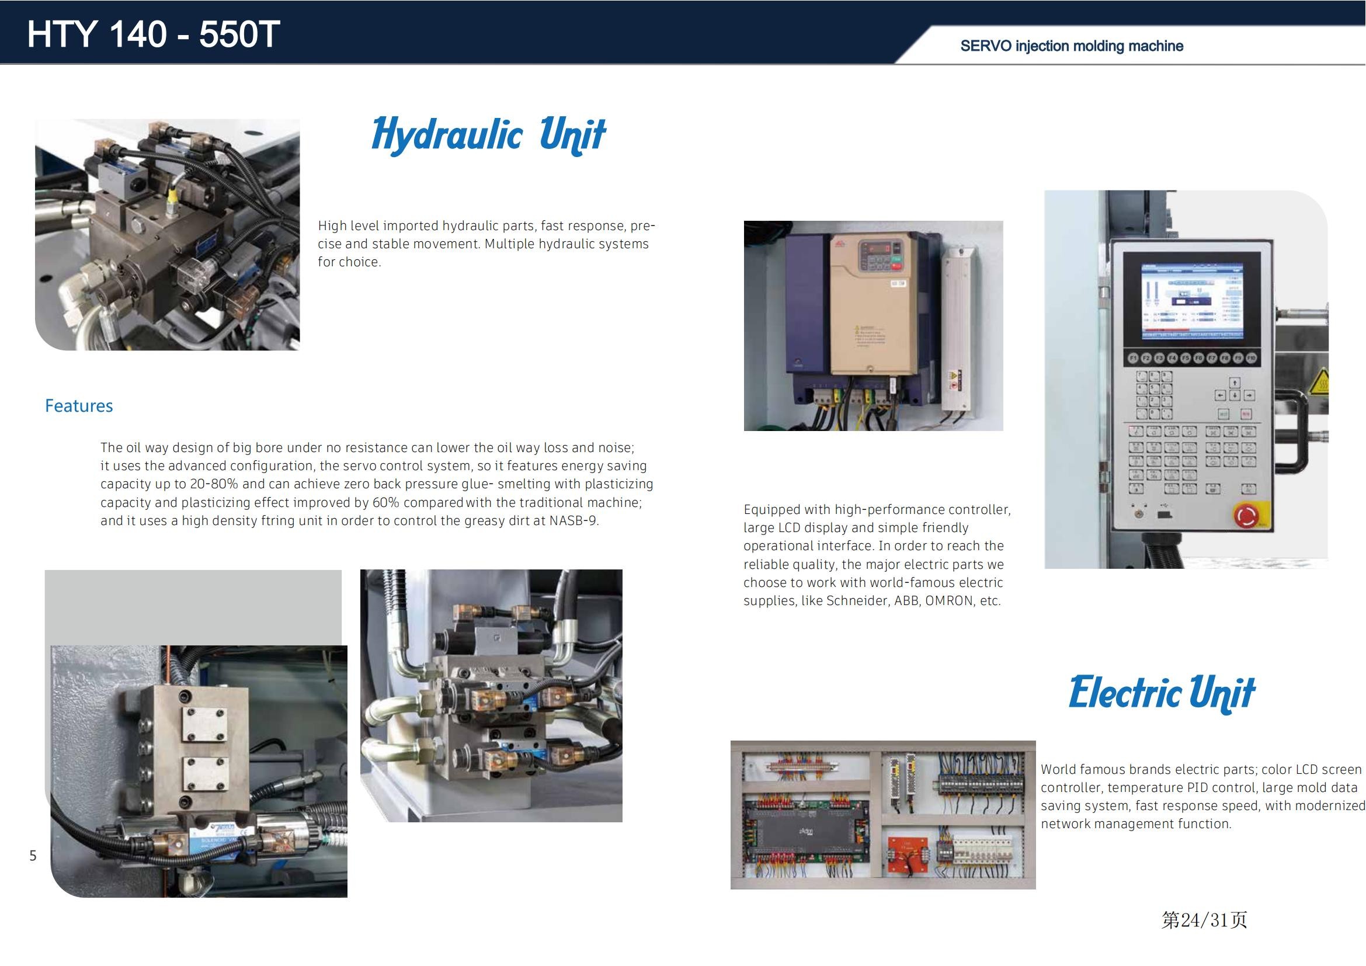The width and height of the screenshot is (1366, 966).
Task: Open the servo drive inverter photo
Action: click(873, 325)
